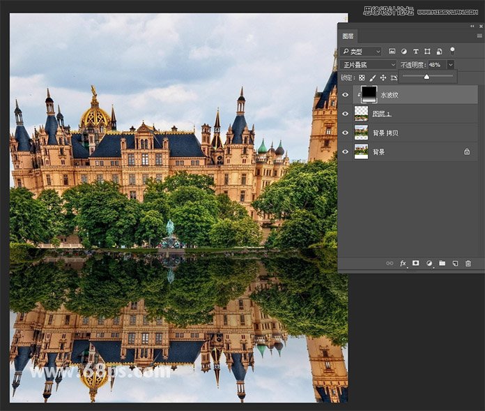Image resolution: width=485 pixels, height=411 pixels.
Task: Lock layer position move icon
Action: [x=383, y=77]
